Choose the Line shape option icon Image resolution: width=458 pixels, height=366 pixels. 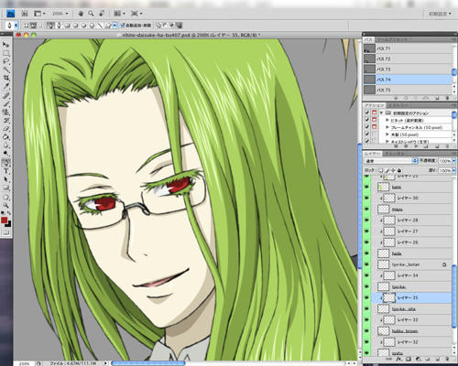[x=100, y=26]
